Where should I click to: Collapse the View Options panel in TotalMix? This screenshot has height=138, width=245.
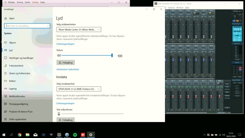coord(241,24)
